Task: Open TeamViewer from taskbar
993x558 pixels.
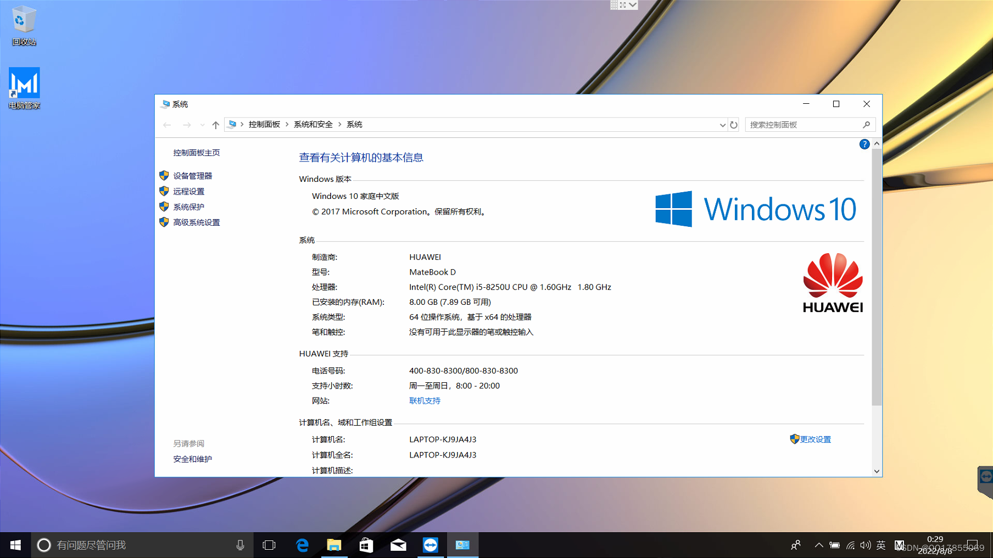Action: point(431,545)
